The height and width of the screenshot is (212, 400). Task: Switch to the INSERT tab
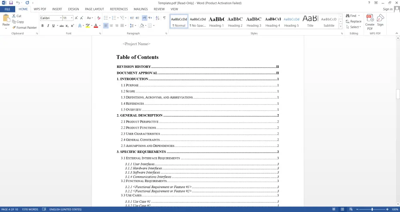click(57, 9)
